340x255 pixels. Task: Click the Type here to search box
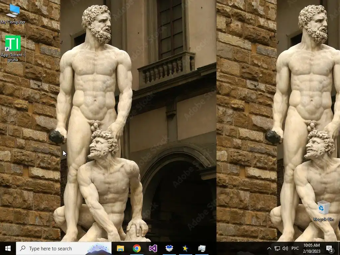click(x=64, y=248)
